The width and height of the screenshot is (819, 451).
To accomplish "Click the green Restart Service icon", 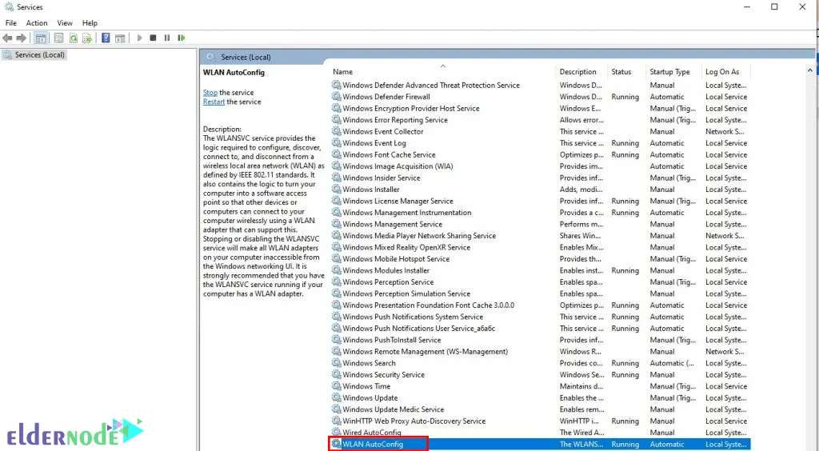I will click(x=182, y=38).
